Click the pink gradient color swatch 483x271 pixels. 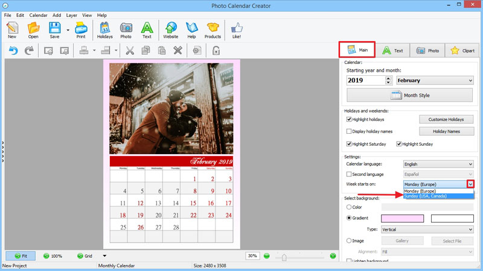pyautogui.click(x=402, y=219)
